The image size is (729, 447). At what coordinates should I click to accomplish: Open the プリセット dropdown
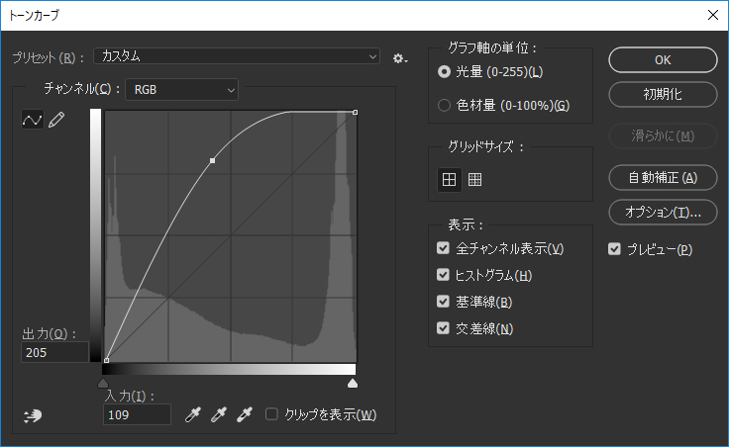pos(237,57)
